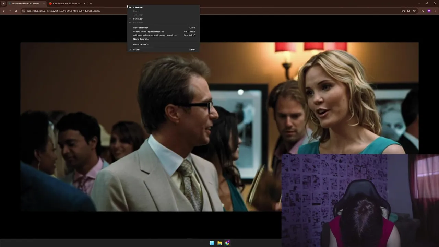This screenshot has width=439, height=247.
Task: Switch to the Classificação dos 37 filmes tab
Action: click(67, 3)
